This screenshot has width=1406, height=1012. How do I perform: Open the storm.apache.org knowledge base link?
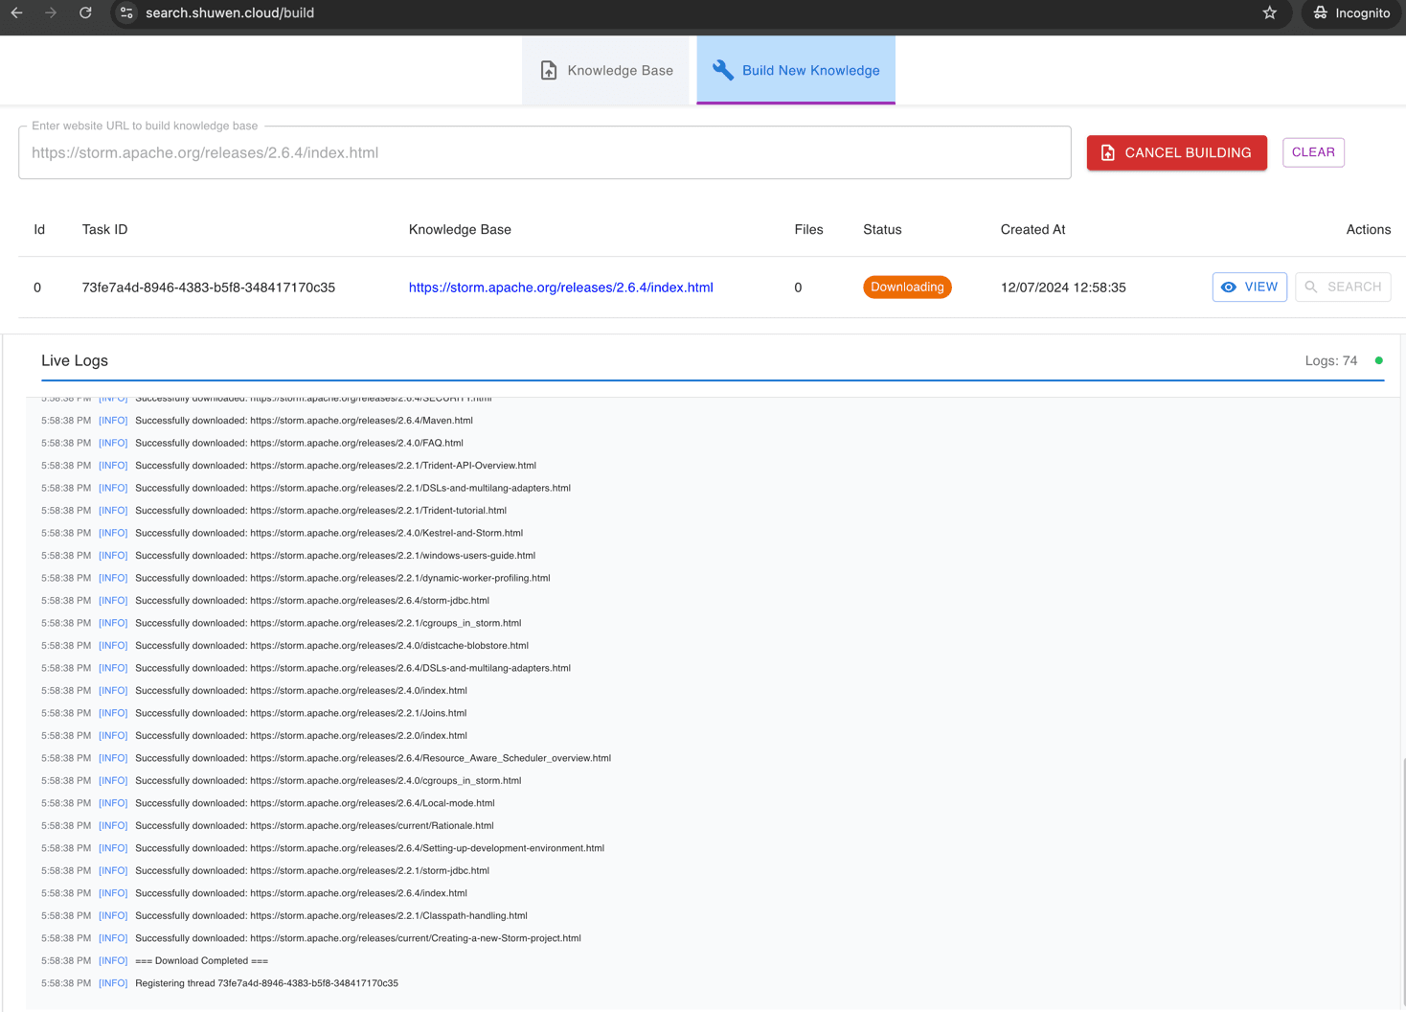point(560,287)
